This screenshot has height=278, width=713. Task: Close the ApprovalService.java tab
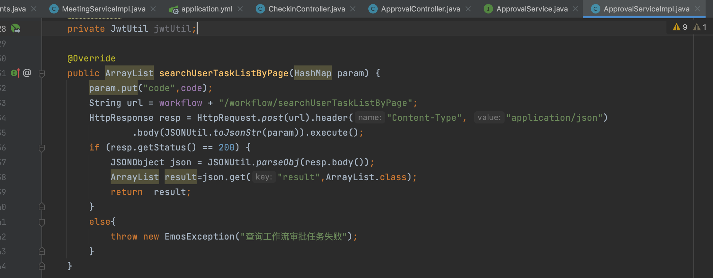pos(575,9)
